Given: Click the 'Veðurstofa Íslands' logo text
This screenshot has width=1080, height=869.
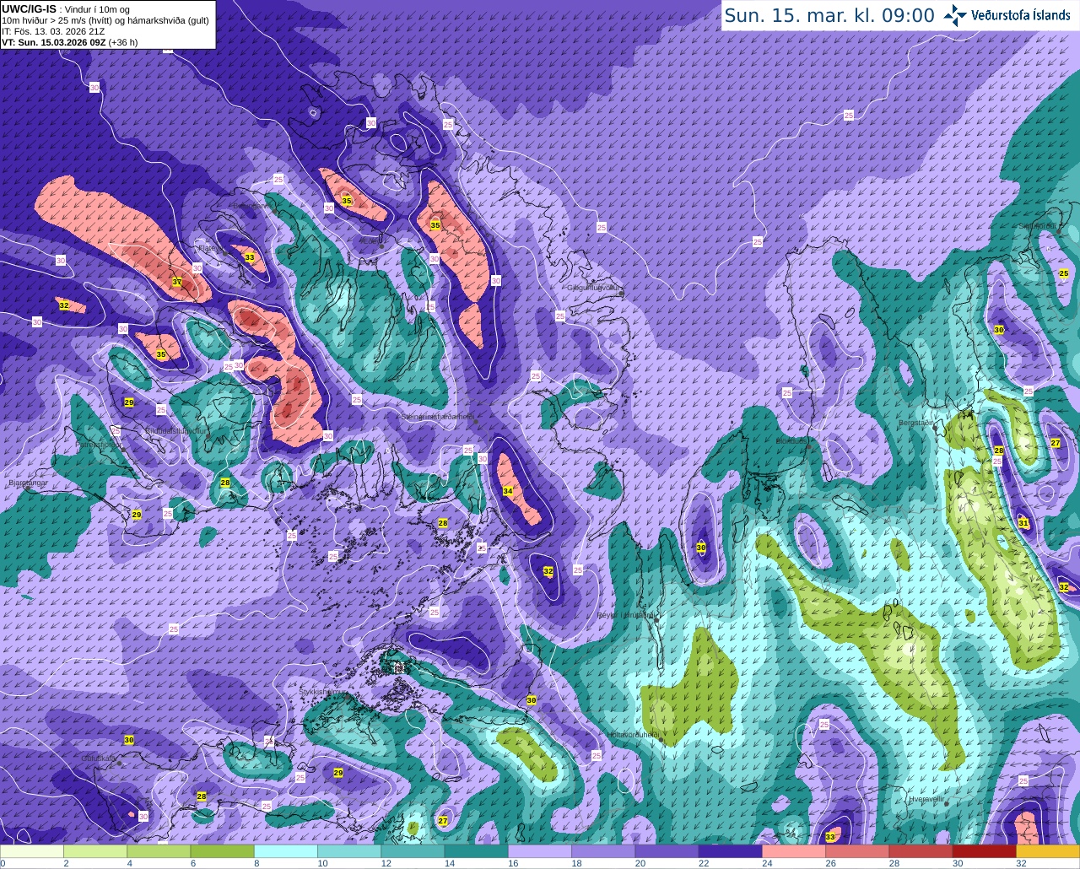Looking at the screenshot, I should coord(1021,15).
